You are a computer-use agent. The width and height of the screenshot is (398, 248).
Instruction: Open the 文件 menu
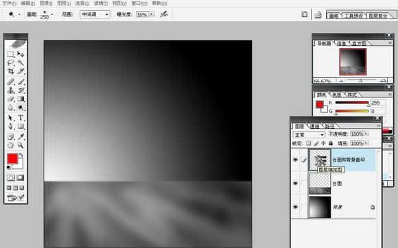point(9,3)
